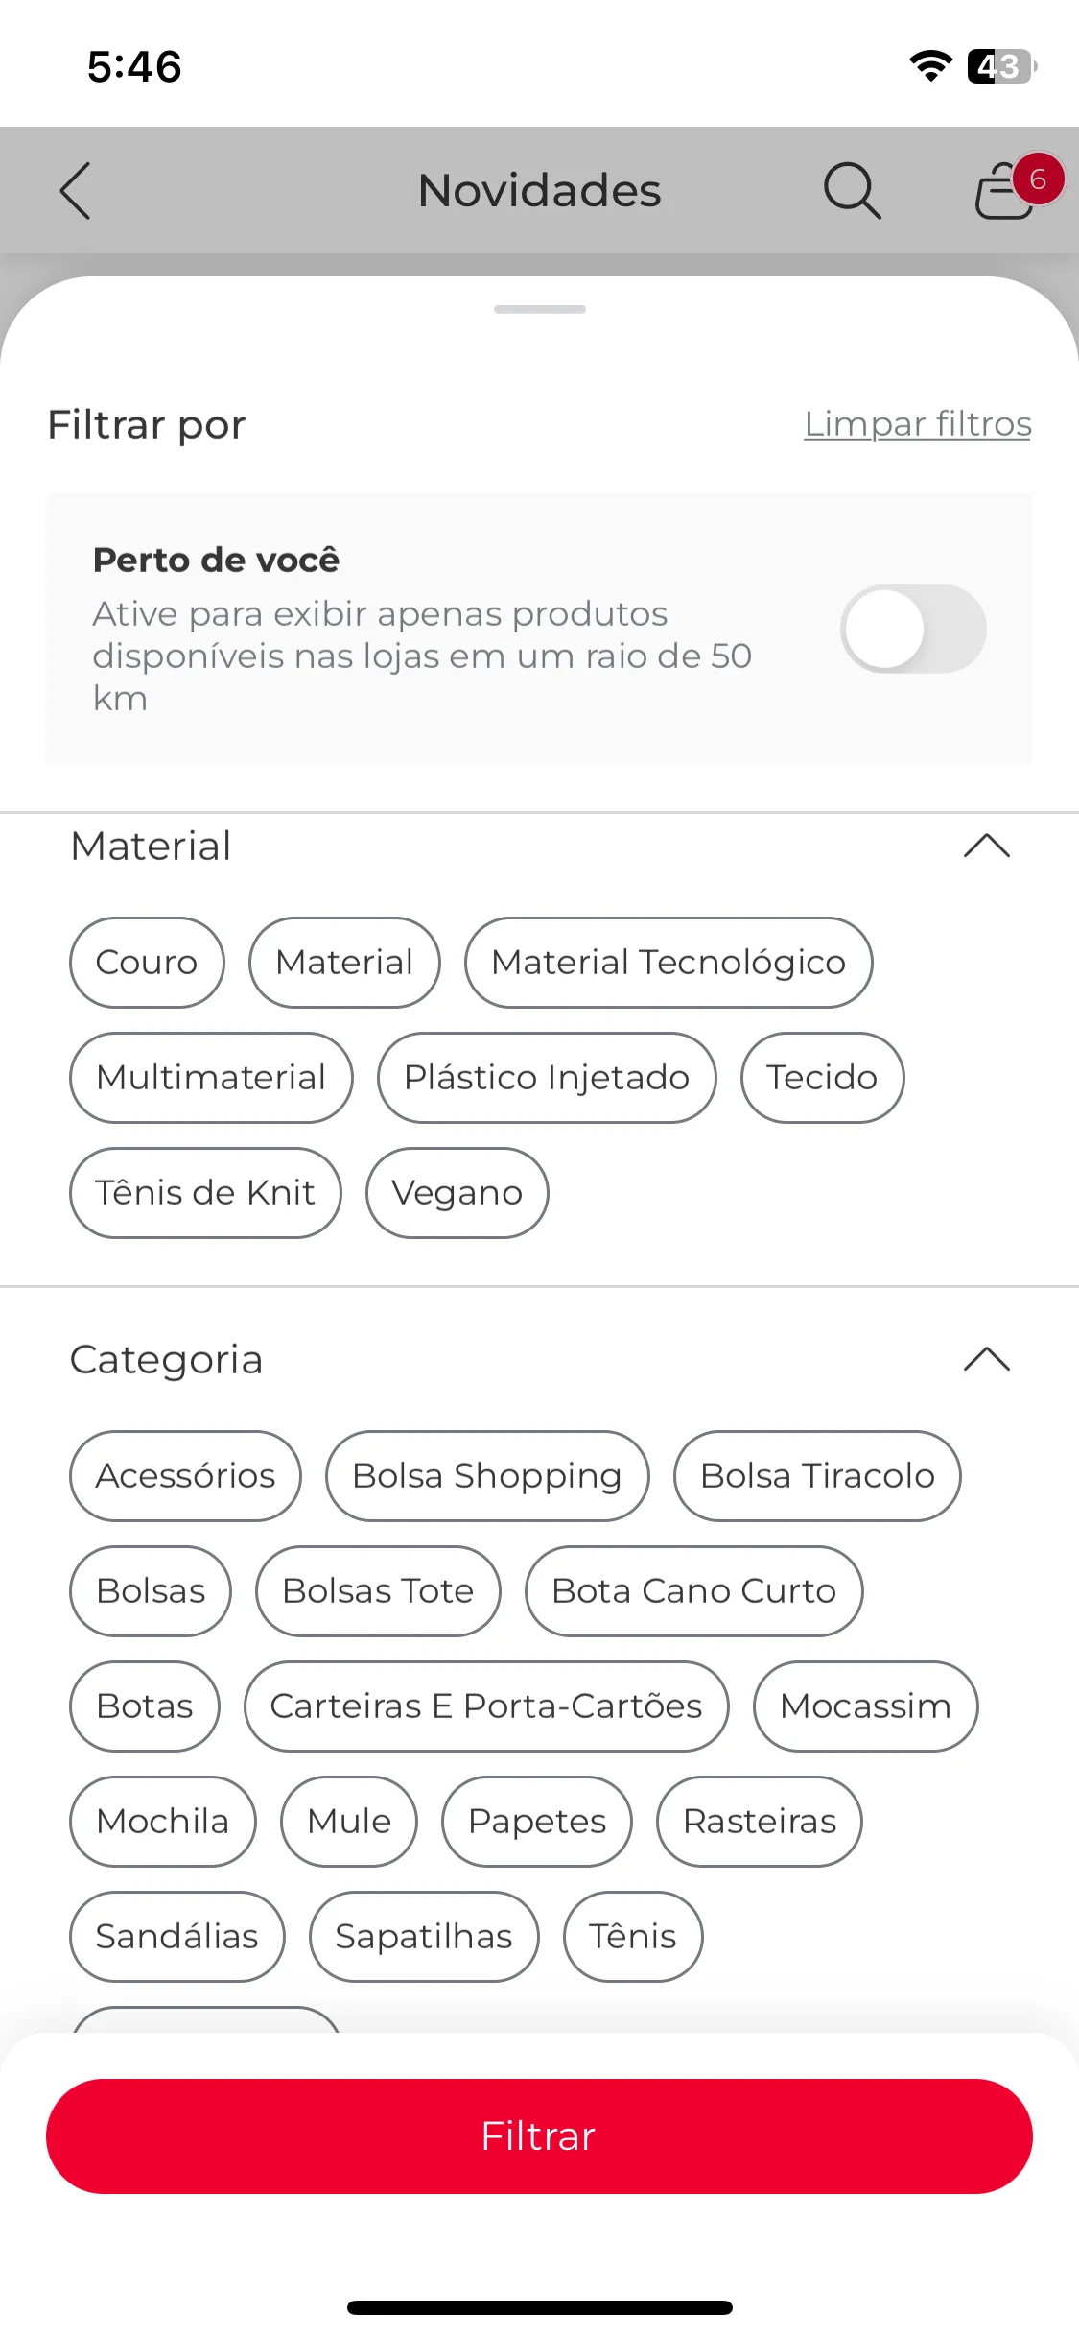Choose the Bota Cano Curto chip
Screen dimensions: 1079x2338
(694, 1591)
